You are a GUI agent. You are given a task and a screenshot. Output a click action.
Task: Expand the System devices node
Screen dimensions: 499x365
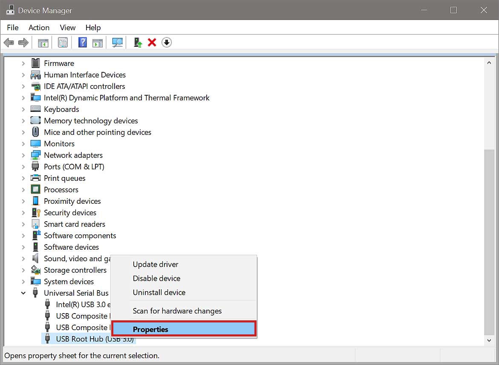[x=23, y=282]
